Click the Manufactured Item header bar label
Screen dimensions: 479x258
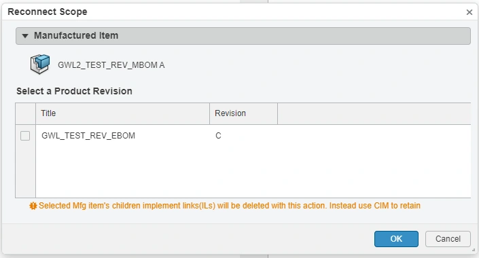pos(76,35)
